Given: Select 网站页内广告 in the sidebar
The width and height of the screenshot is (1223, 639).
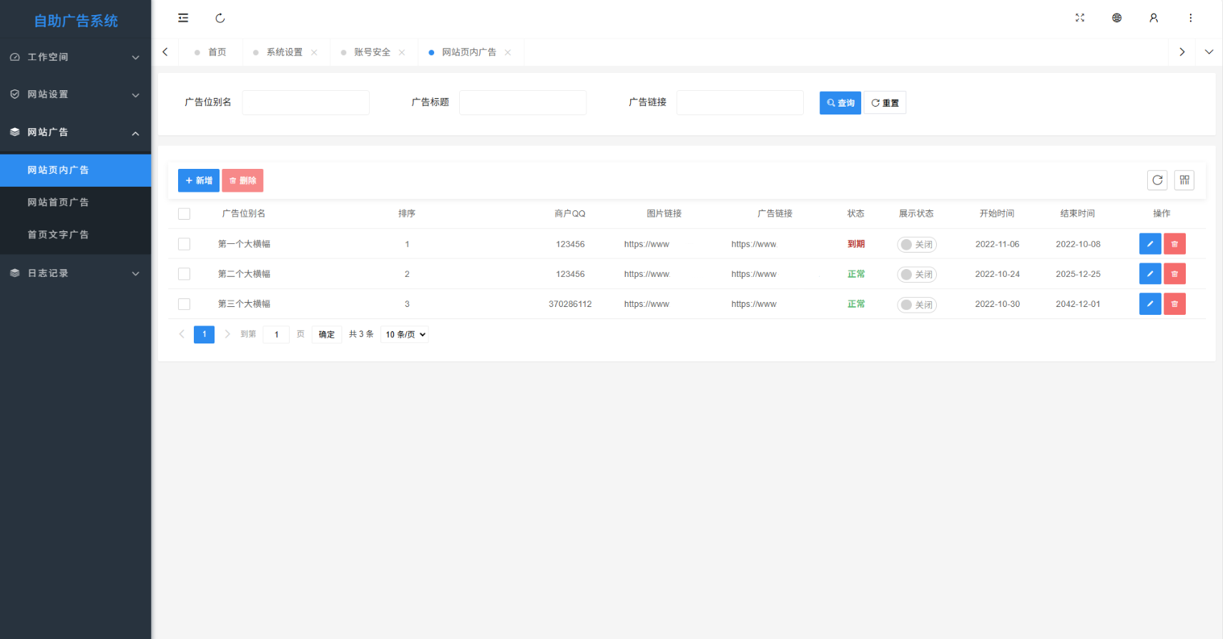Looking at the screenshot, I should pyautogui.click(x=75, y=170).
